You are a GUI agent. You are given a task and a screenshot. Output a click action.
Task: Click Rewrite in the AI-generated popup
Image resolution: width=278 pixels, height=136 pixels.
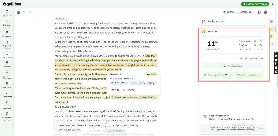[129, 90]
